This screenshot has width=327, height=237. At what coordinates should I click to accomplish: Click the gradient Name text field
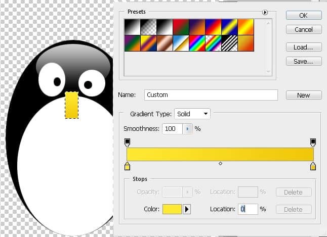(211, 95)
